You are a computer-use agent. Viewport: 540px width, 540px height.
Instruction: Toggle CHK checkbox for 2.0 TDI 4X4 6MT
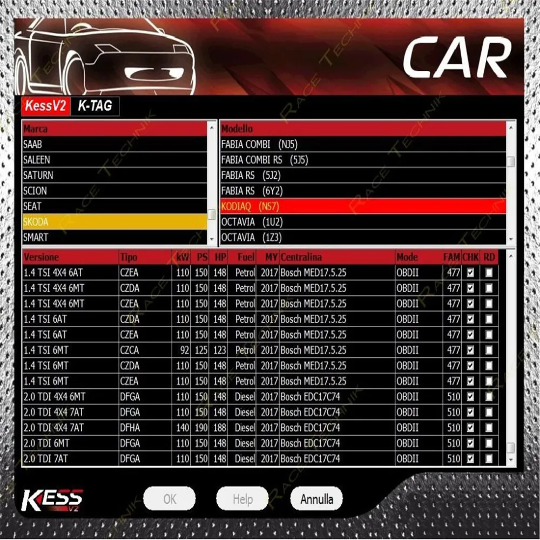tap(470, 397)
